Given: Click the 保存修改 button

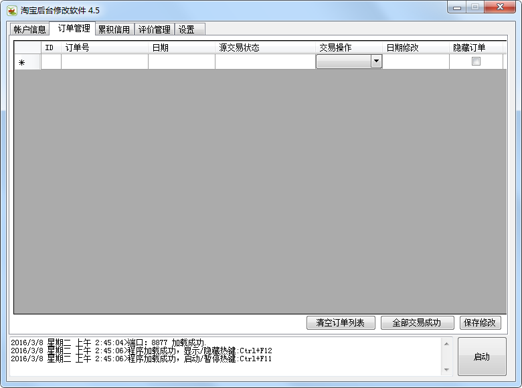Looking at the screenshot, I should 480,322.
